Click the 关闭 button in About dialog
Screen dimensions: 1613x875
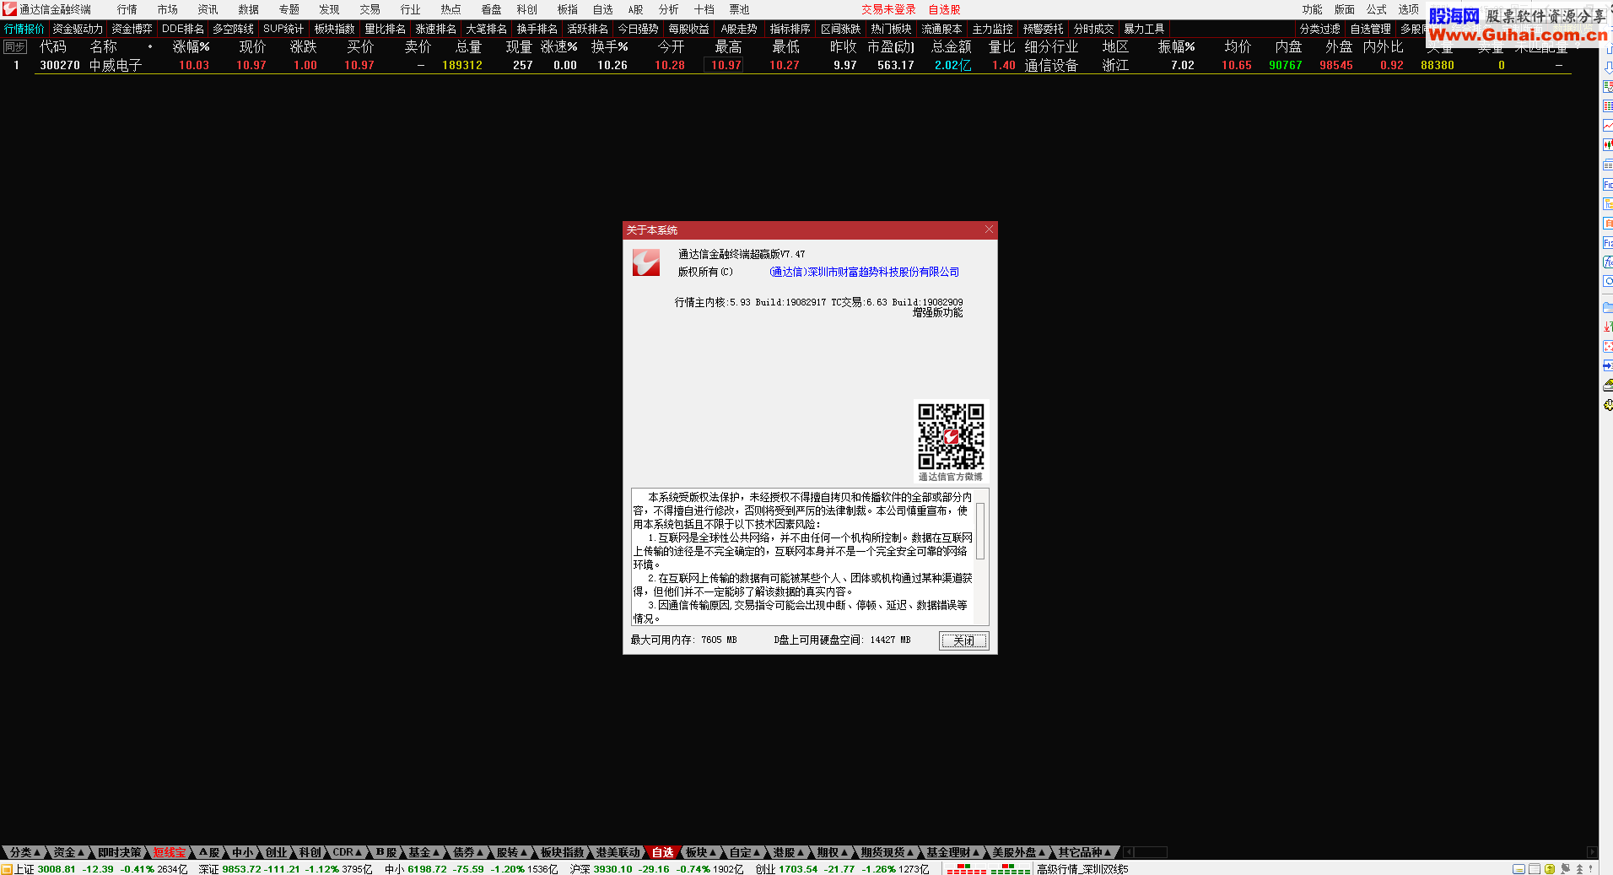[963, 640]
